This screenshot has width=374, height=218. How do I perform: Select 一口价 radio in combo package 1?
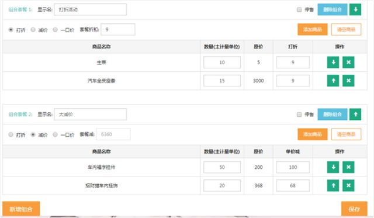[x=55, y=30]
